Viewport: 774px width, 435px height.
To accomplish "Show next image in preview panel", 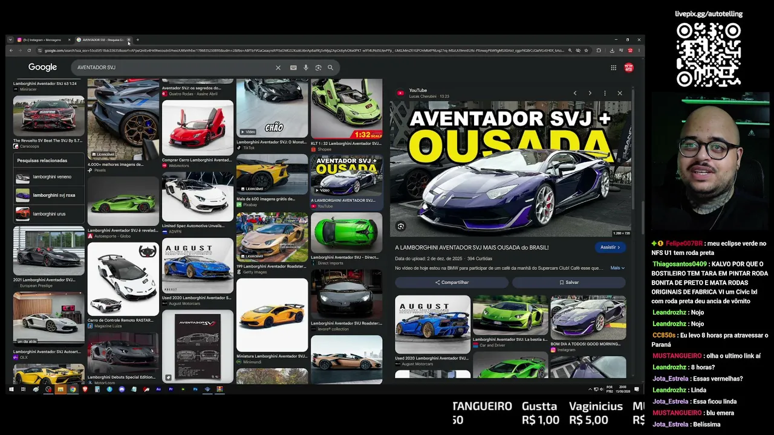I will (x=590, y=93).
